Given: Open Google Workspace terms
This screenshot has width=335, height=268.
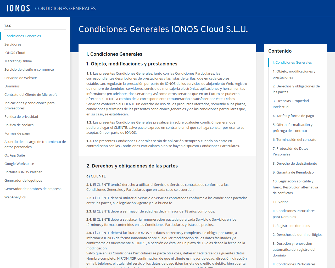Looking at the screenshot, I should coord(19,164).
